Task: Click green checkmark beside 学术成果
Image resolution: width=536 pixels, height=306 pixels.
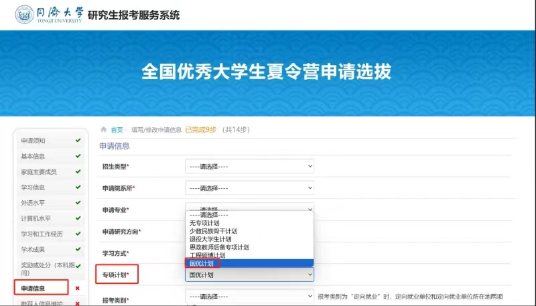Action: coord(78,249)
